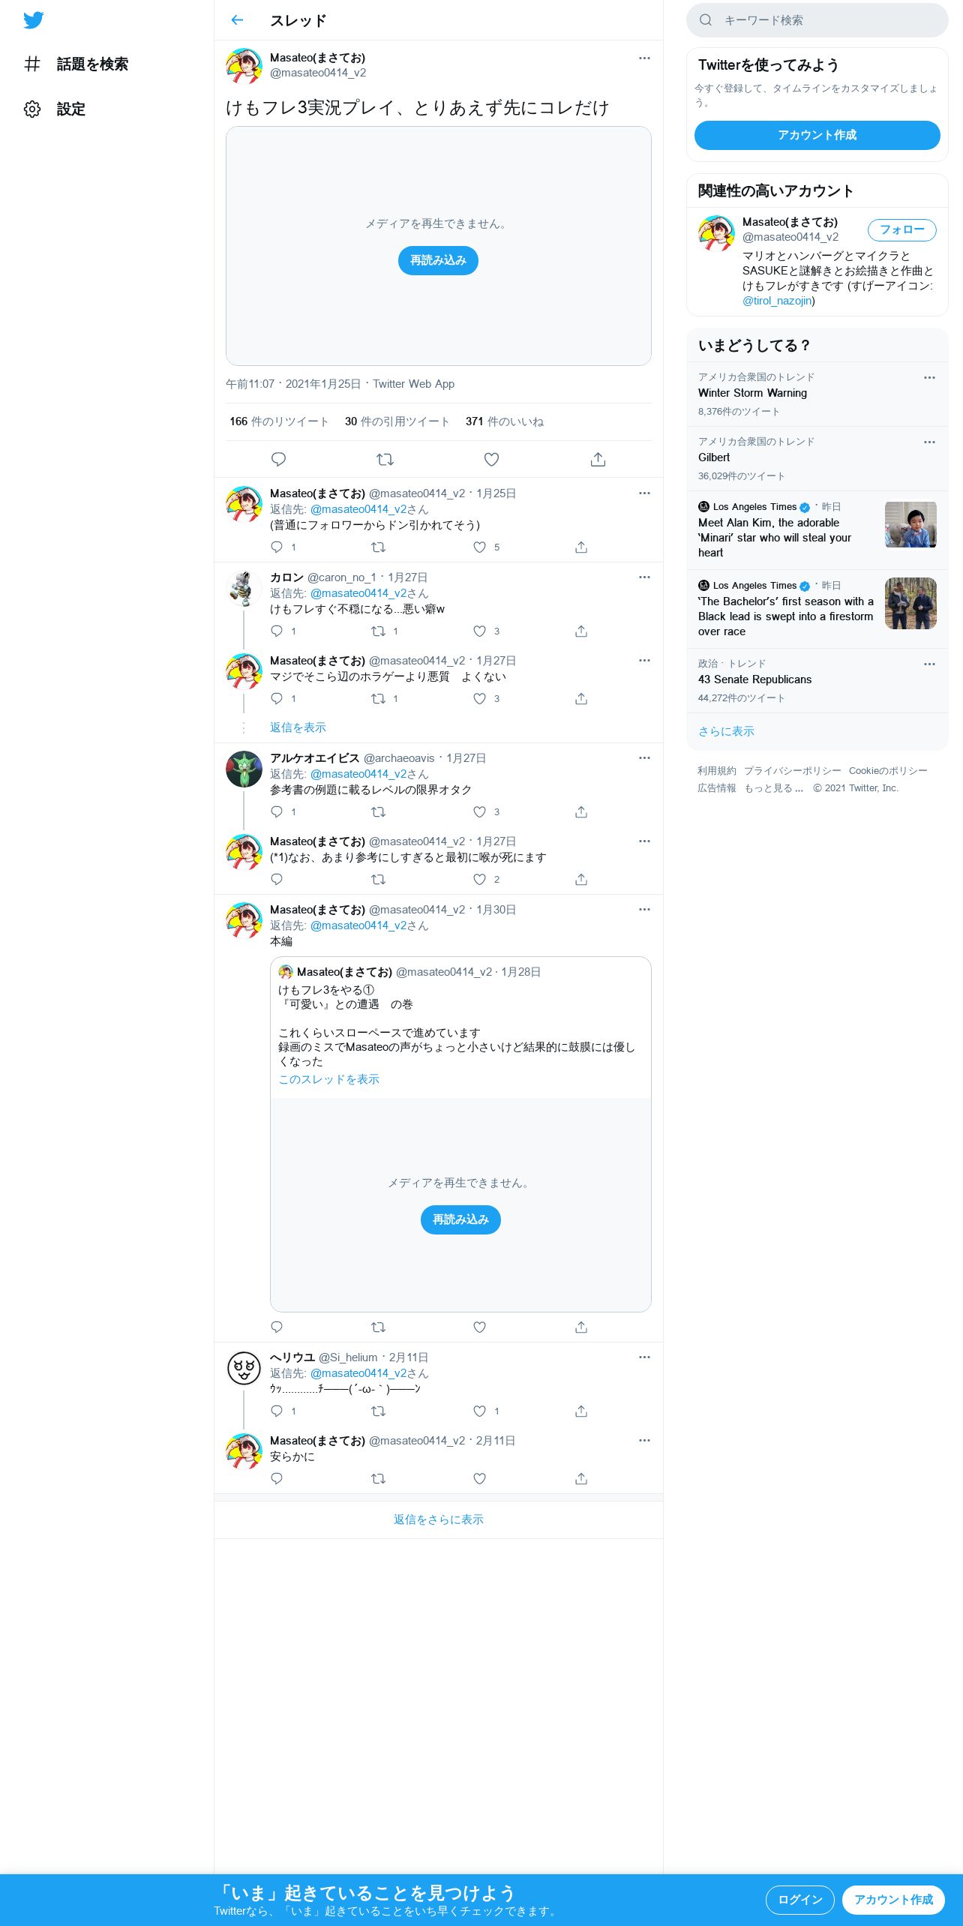Open more options on the main tweet
The image size is (963, 1926).
(644, 58)
